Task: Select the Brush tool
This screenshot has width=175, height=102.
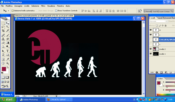Action: pyautogui.click(x=7, y=35)
